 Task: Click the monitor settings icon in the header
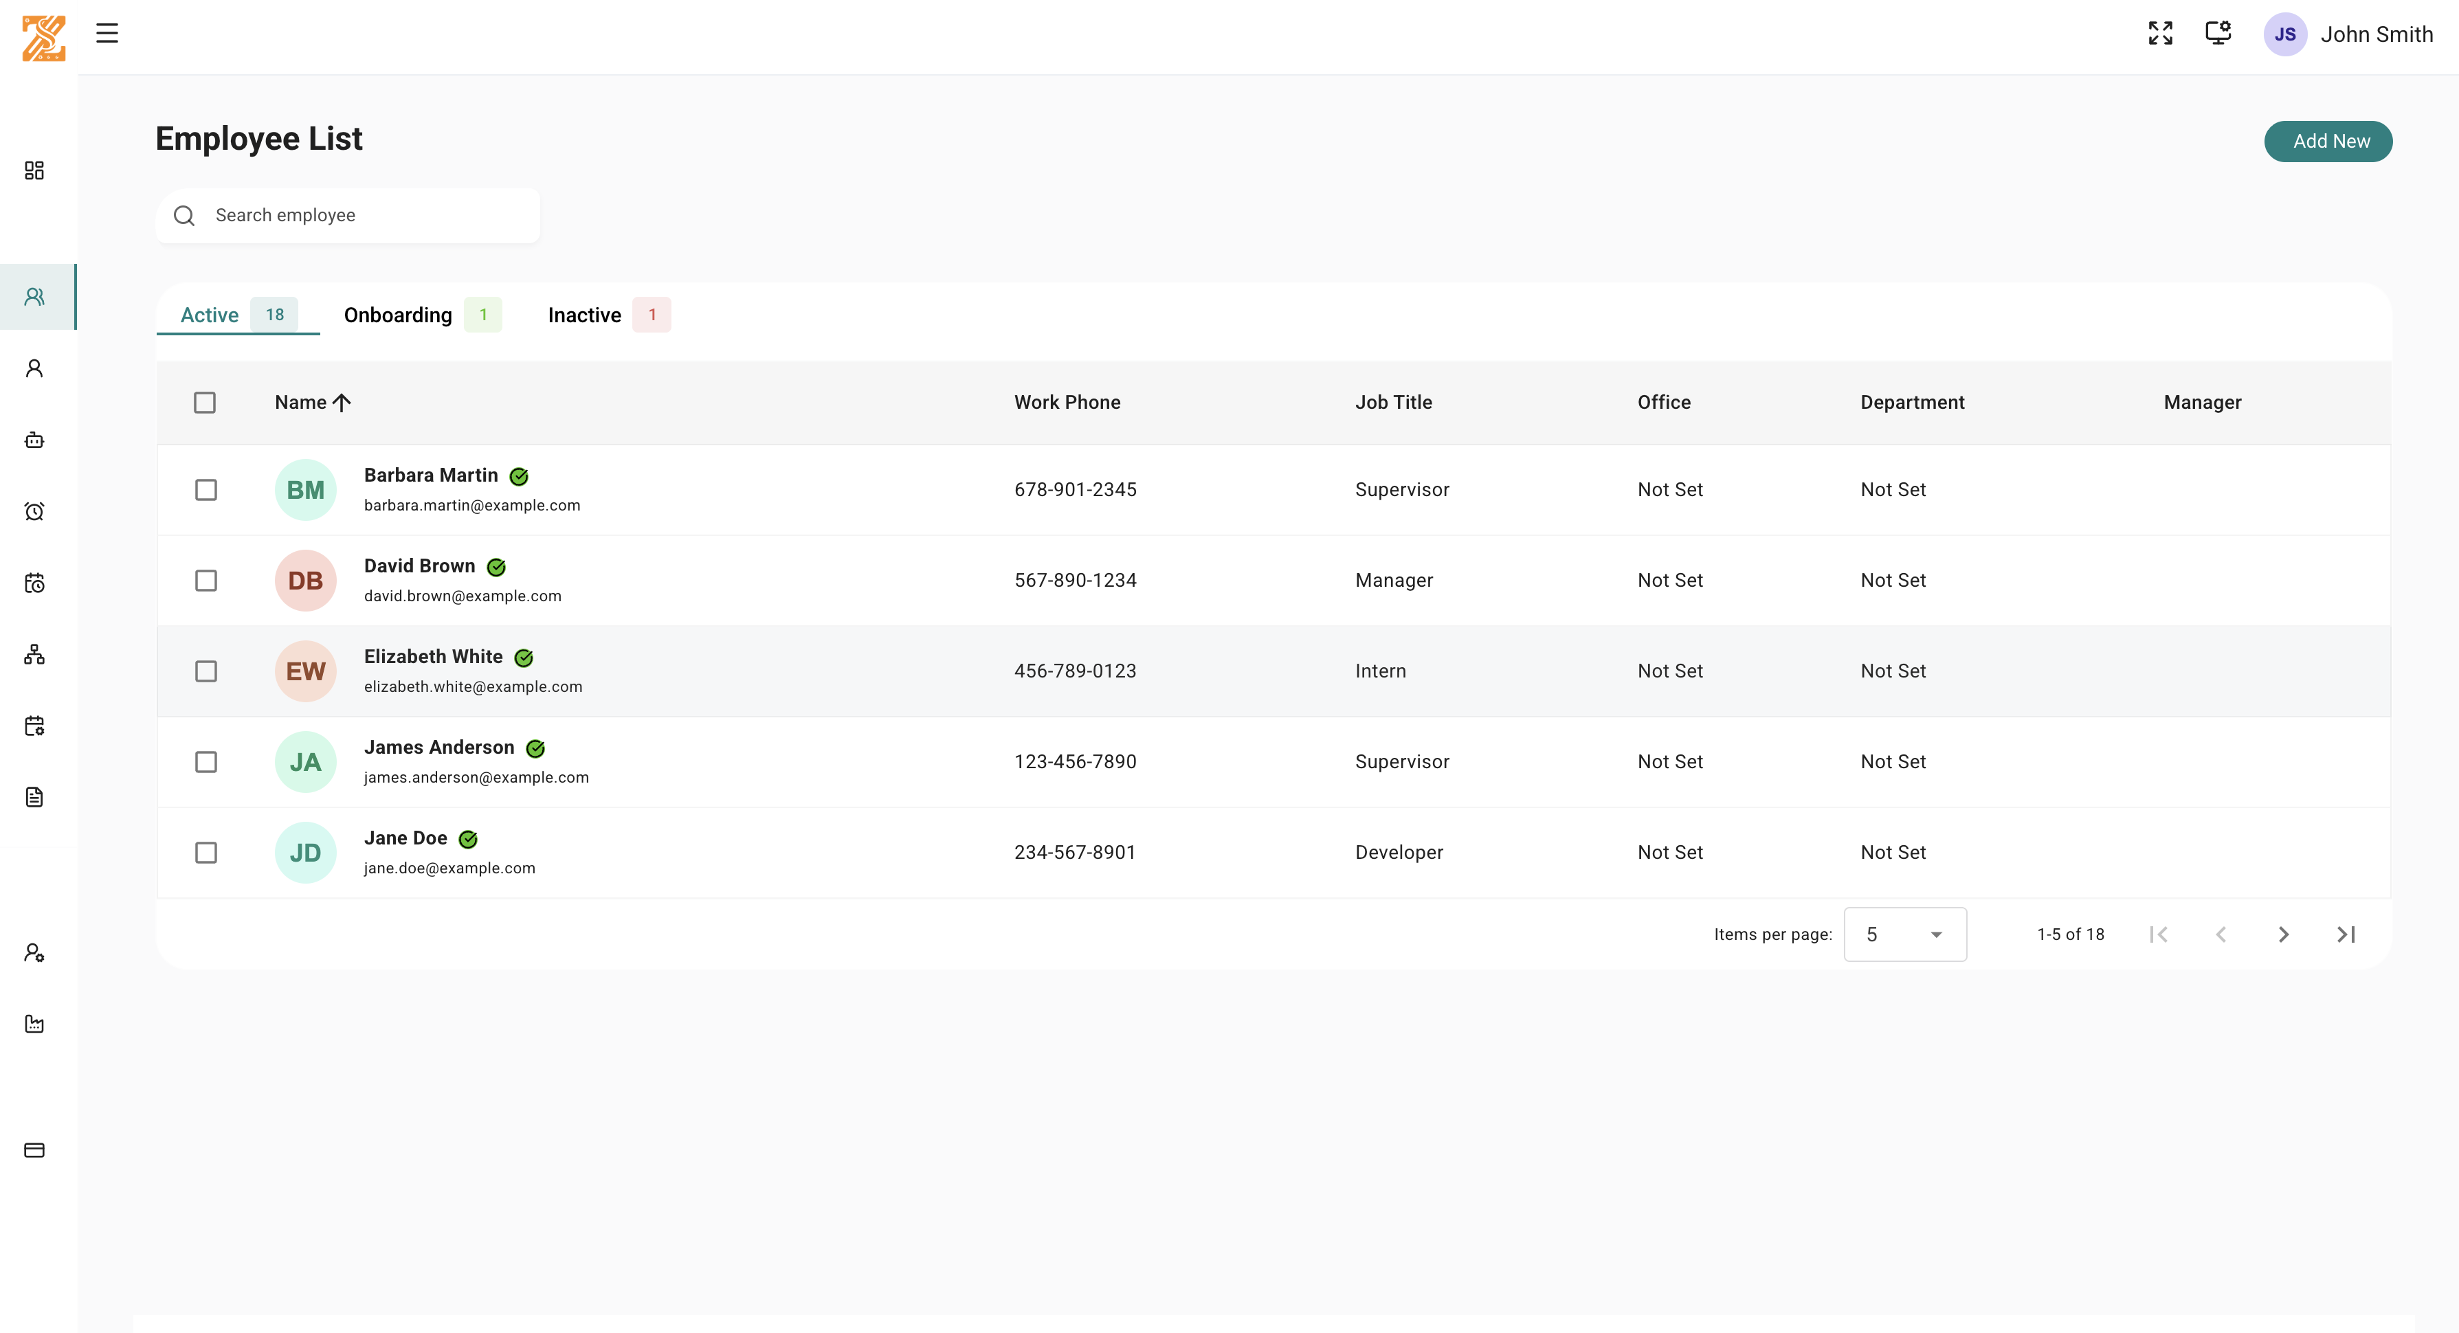click(2218, 32)
